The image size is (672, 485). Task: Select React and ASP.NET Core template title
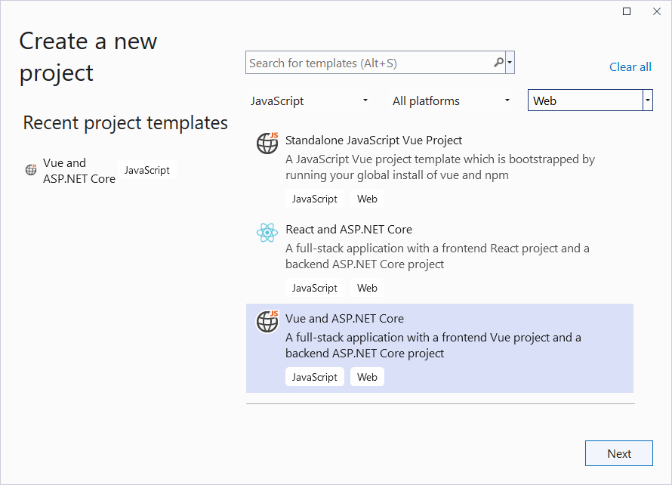point(348,230)
